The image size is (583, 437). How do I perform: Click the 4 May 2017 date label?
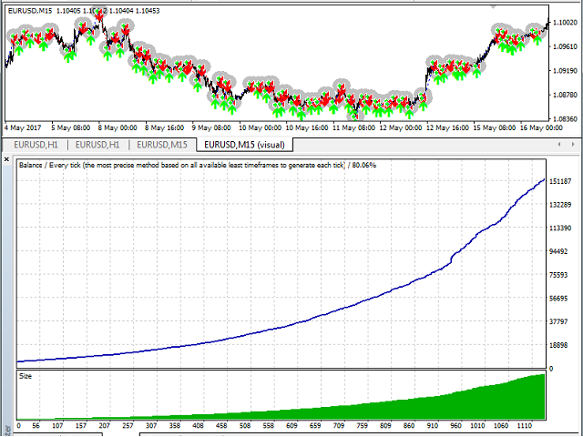[x=24, y=128]
